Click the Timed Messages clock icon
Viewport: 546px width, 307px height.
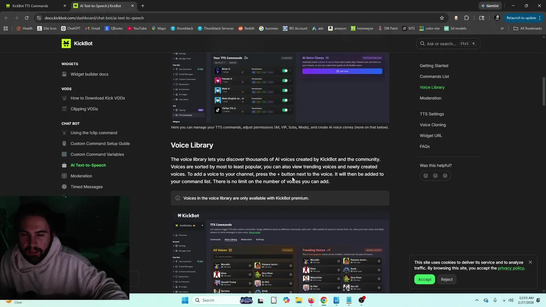[64, 187]
